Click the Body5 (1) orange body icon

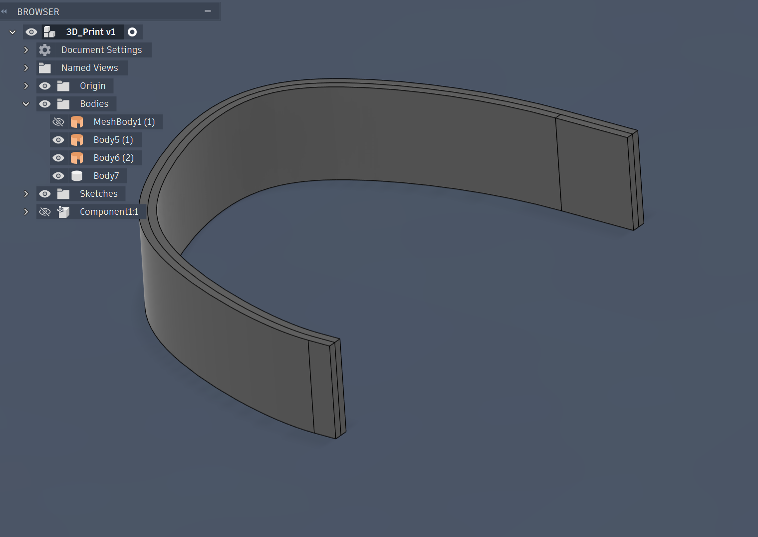[77, 140]
